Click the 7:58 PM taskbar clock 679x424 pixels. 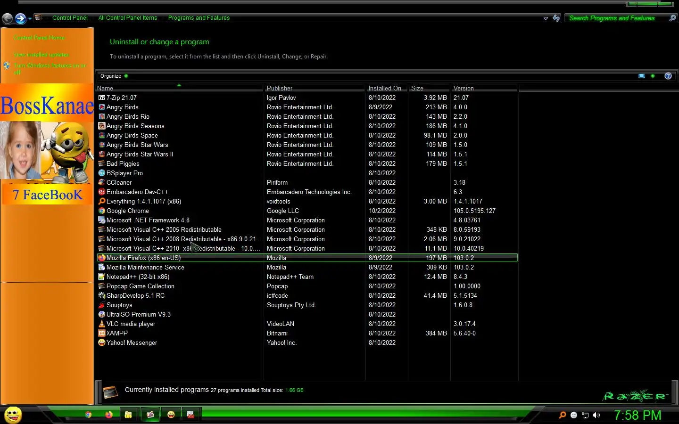[x=638, y=415]
